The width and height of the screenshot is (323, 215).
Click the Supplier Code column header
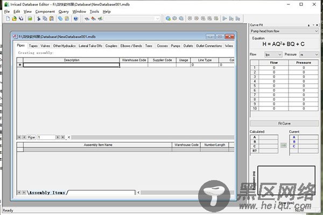click(163, 60)
